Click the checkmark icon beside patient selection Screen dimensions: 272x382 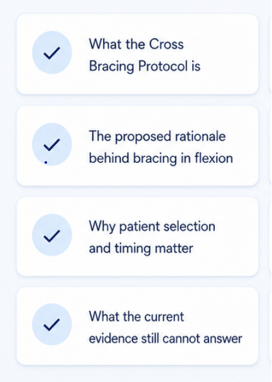click(x=52, y=236)
